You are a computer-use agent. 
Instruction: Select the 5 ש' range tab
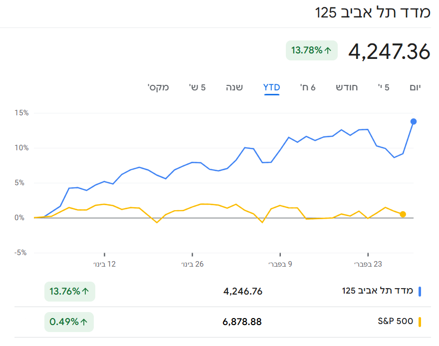(197, 87)
